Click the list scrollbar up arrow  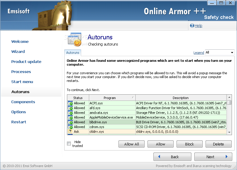click(x=229, y=97)
